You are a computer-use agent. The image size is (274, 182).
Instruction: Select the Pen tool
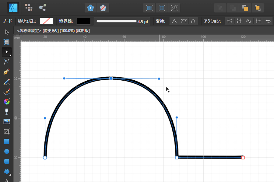(7, 72)
